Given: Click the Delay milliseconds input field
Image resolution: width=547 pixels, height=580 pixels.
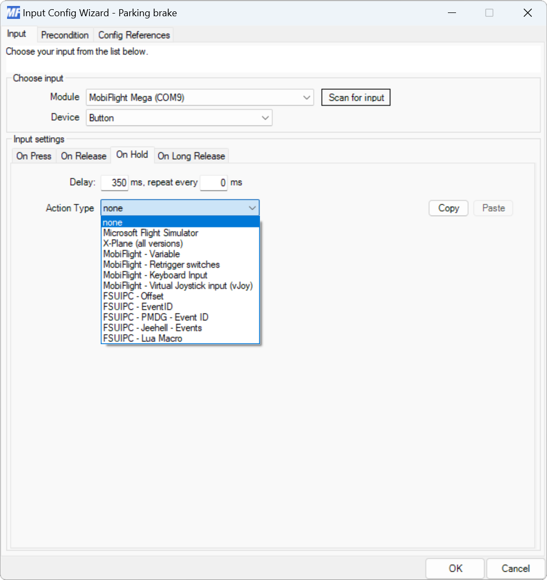Looking at the screenshot, I should click(x=114, y=182).
